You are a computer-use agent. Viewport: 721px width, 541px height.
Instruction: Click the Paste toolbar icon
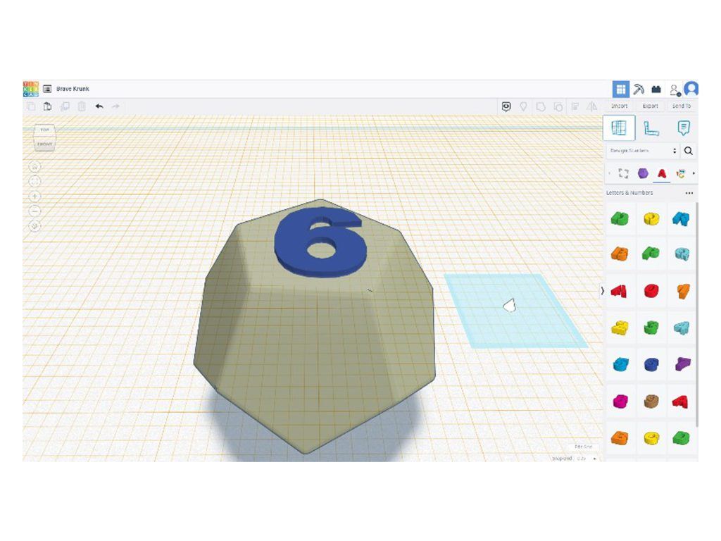coord(47,107)
